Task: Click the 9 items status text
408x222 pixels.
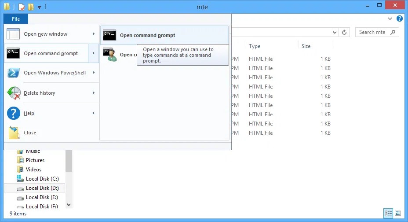Action: (x=18, y=214)
